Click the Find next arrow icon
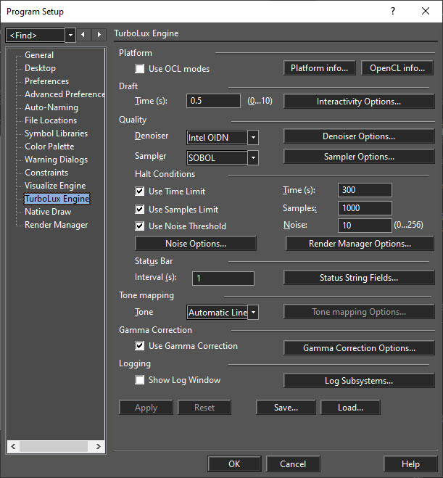 [x=99, y=35]
